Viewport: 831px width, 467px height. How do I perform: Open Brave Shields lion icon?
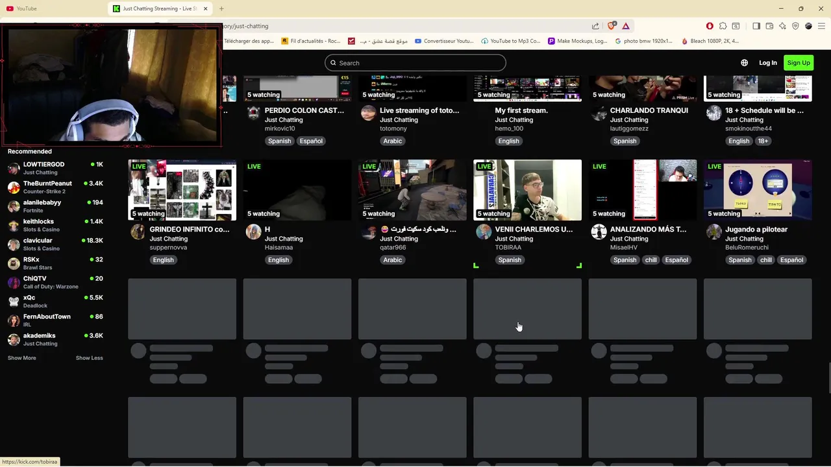[x=611, y=26]
